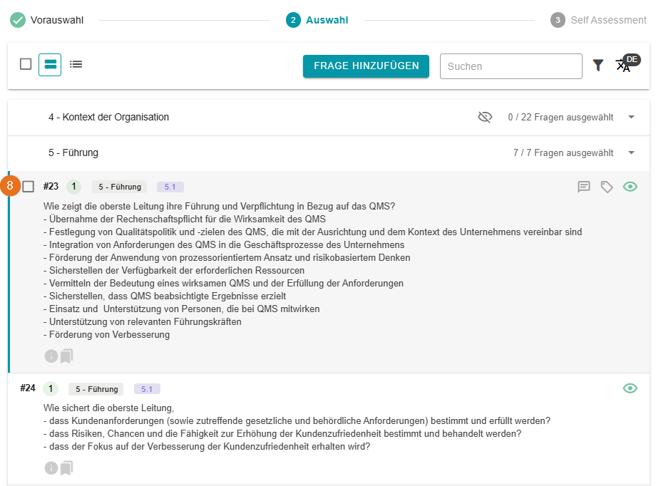Click the tag icon on question #23
Screen dimensions: 656x486
click(607, 187)
